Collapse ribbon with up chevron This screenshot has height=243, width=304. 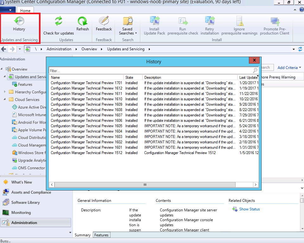[x=295, y=10]
